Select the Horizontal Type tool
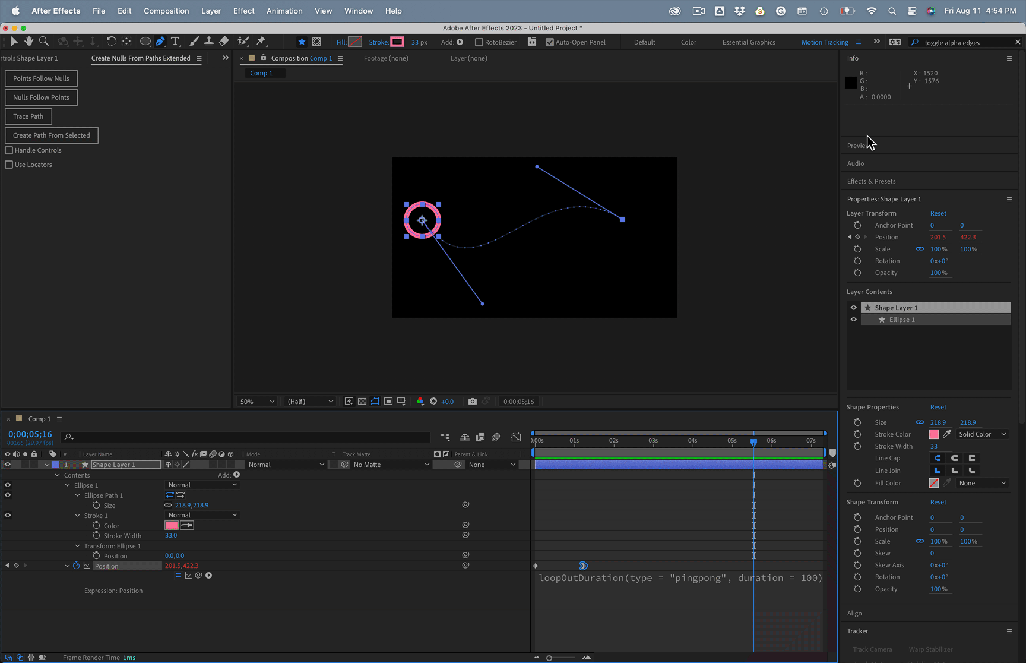 click(175, 42)
